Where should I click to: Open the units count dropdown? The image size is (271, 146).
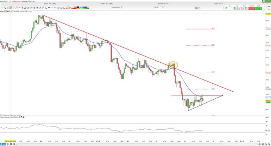point(117,8)
